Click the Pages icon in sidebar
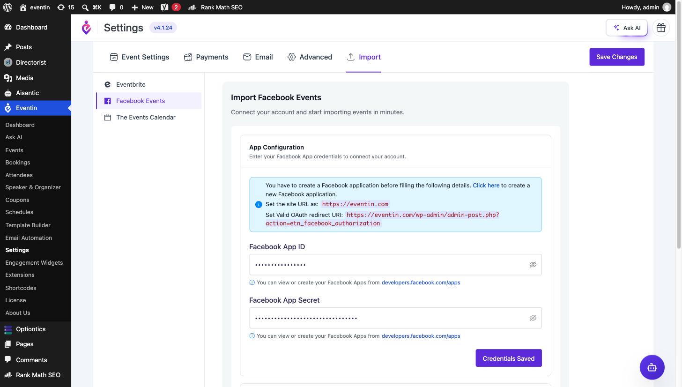Screen dimensions: 682x387 coord(8,344)
